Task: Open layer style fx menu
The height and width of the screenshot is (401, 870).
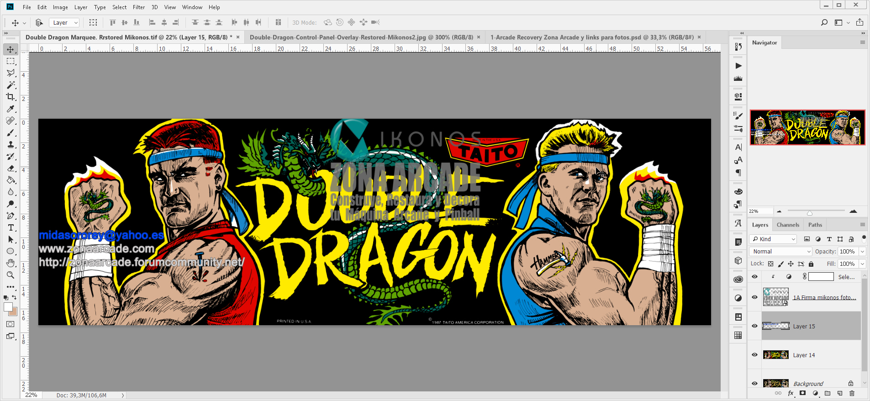Action: [x=791, y=393]
